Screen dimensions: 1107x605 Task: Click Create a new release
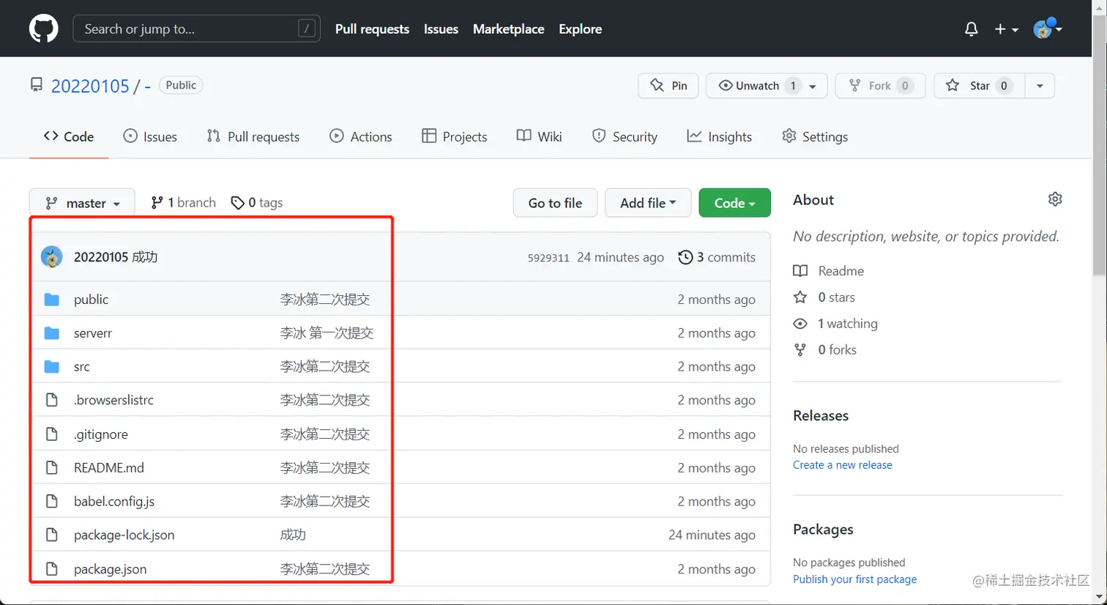[x=842, y=465]
